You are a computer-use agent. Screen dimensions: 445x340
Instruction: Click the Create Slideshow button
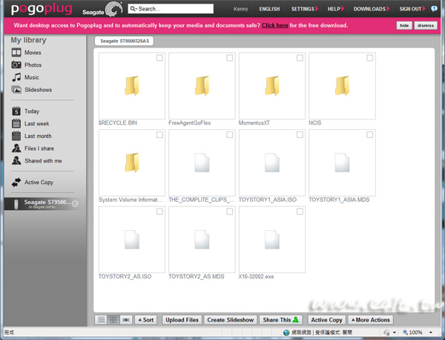point(230,320)
